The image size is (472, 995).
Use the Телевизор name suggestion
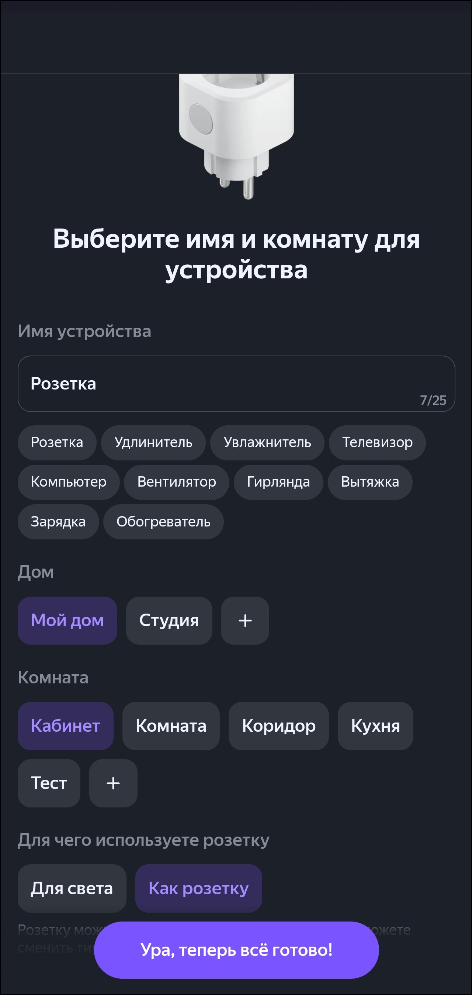[x=377, y=442]
